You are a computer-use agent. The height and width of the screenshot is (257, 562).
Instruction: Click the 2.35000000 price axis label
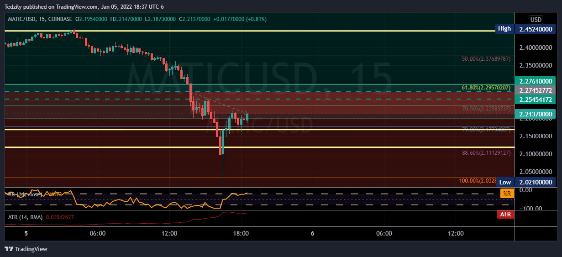tap(536, 65)
